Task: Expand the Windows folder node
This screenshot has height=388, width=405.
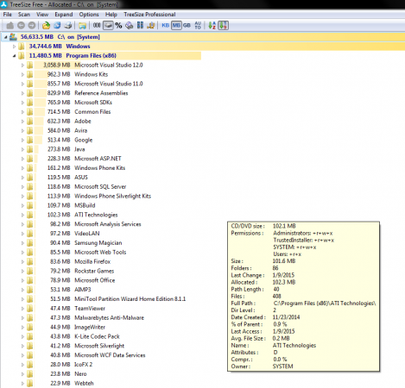Action: click(x=14, y=47)
